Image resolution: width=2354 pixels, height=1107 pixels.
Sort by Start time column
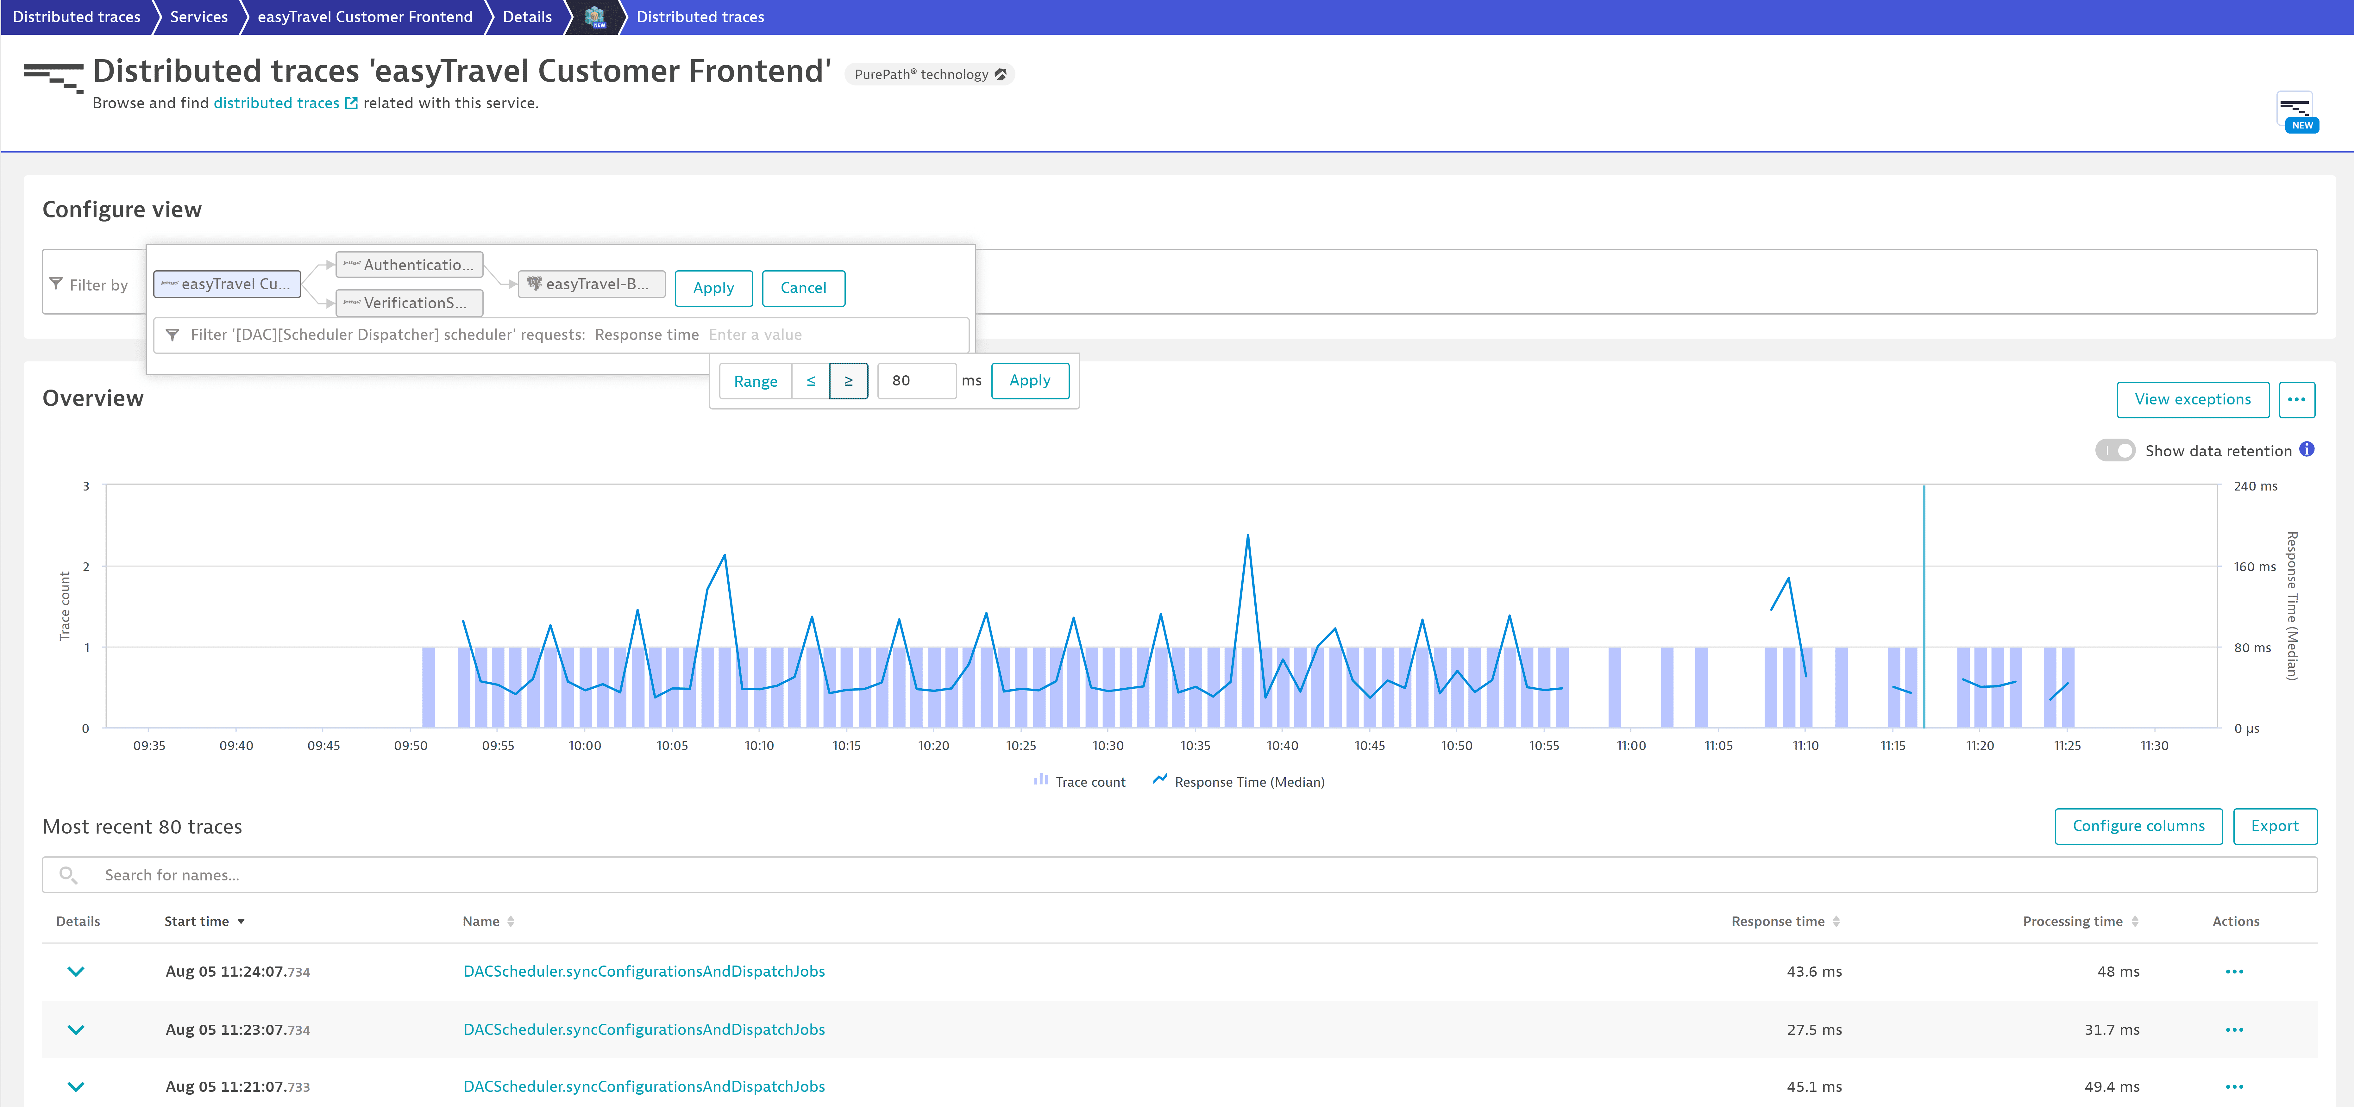(205, 922)
